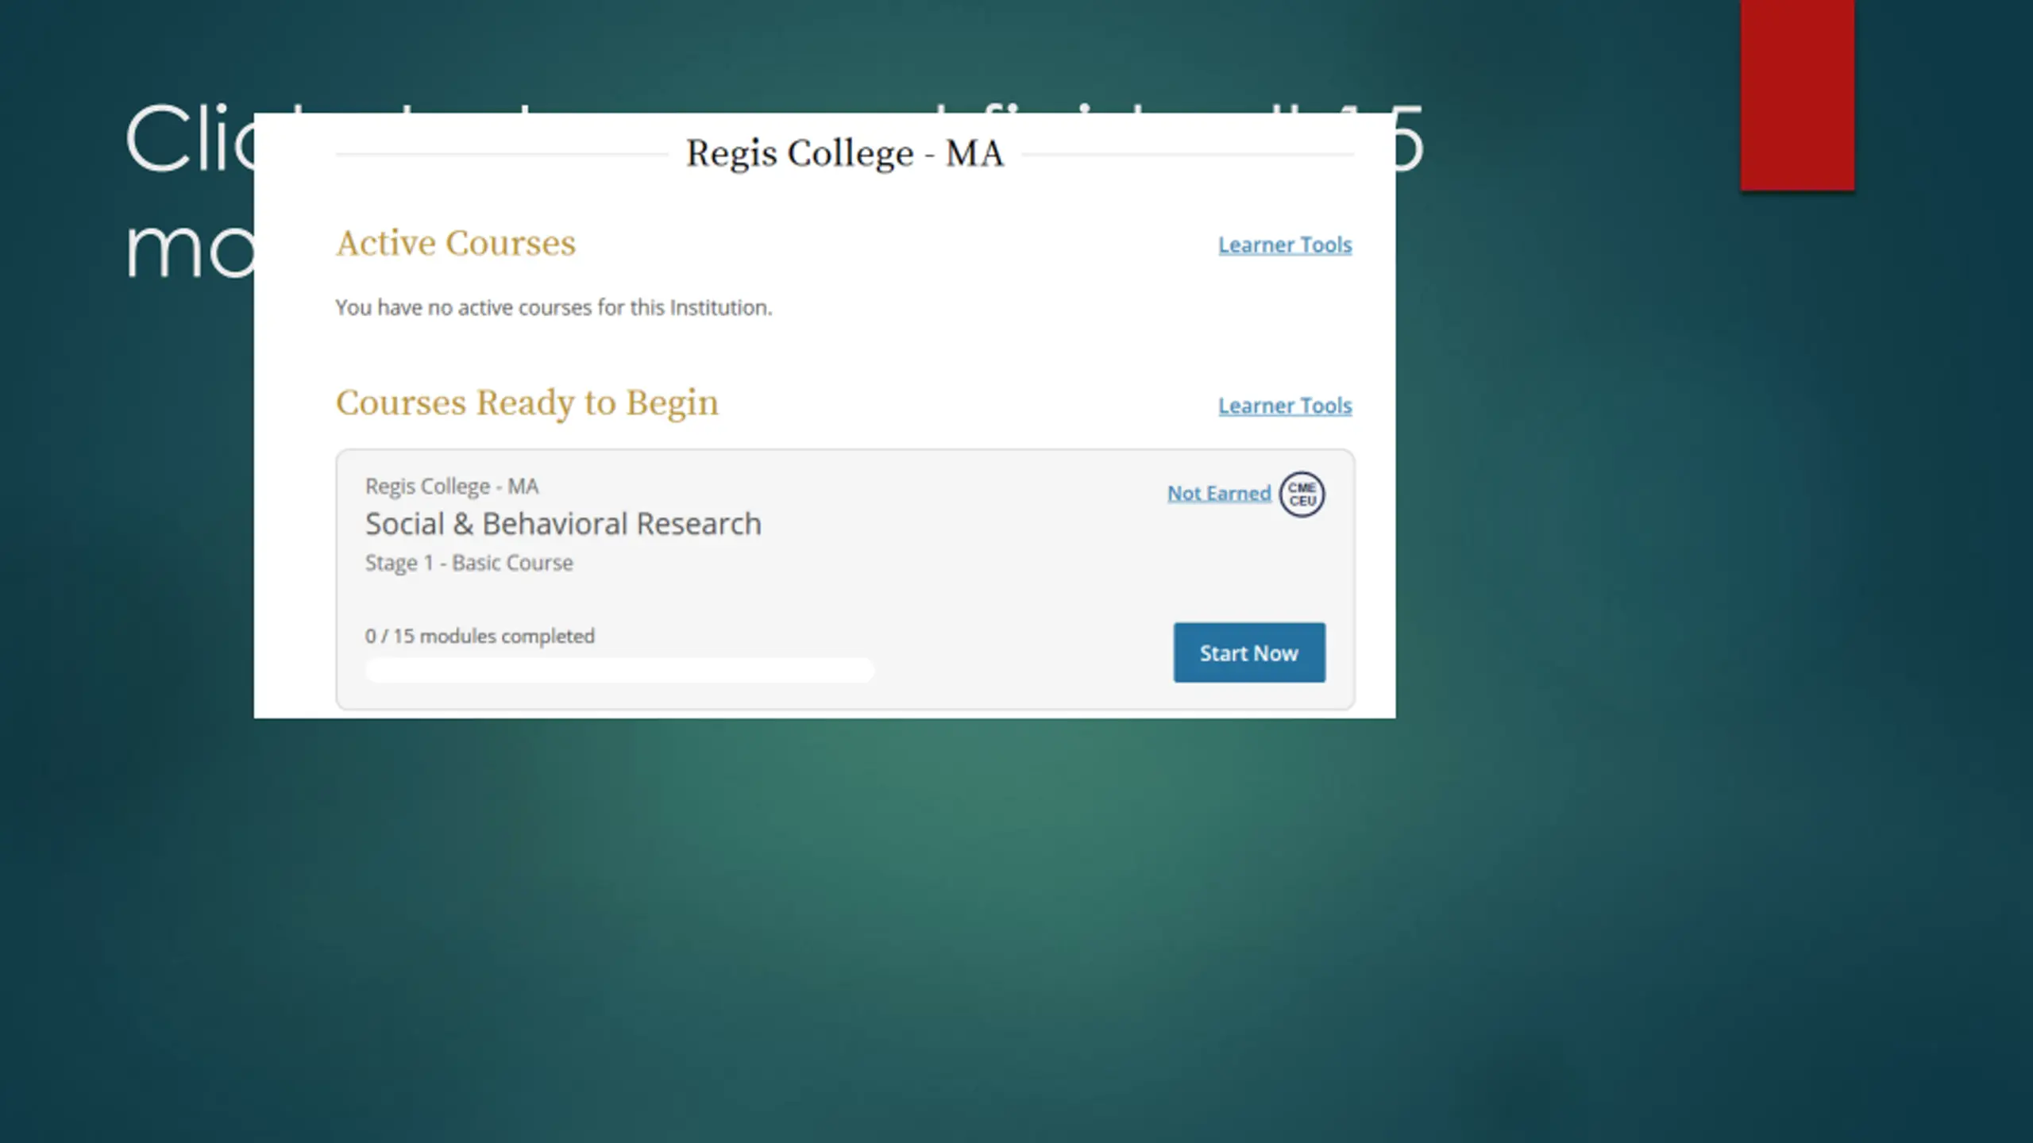Click the Start Now button

(x=1249, y=652)
